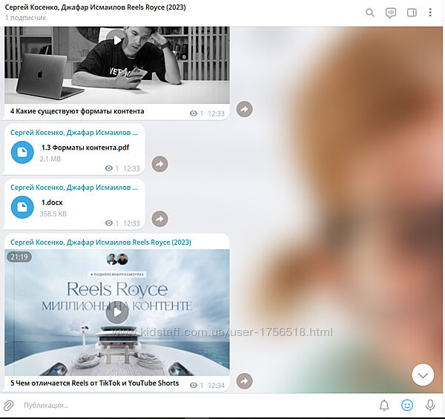Open the emoji picker
This screenshot has width=445, height=419.
click(x=406, y=406)
